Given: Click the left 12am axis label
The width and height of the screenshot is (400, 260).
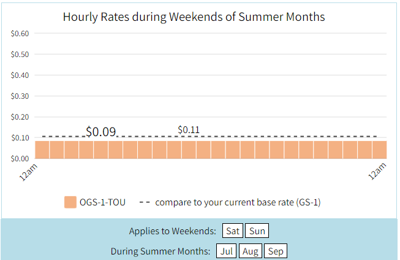Looking at the screenshot, I should click(x=28, y=172).
